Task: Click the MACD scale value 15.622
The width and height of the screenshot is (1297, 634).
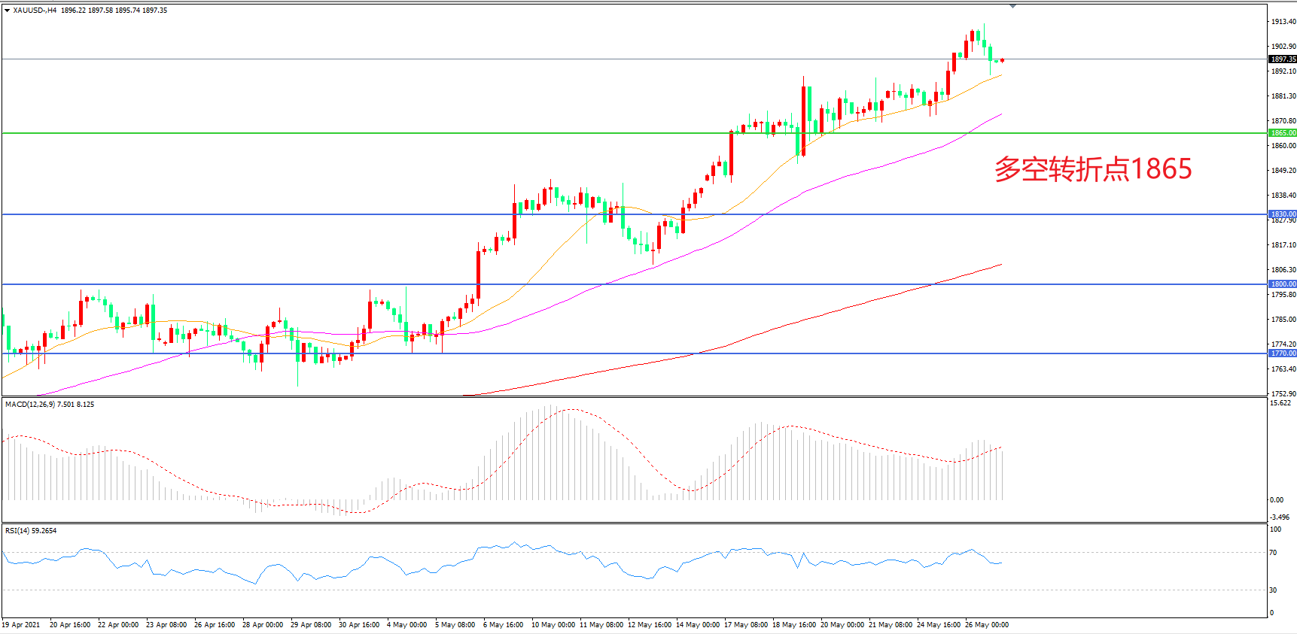Action: click(x=1280, y=403)
